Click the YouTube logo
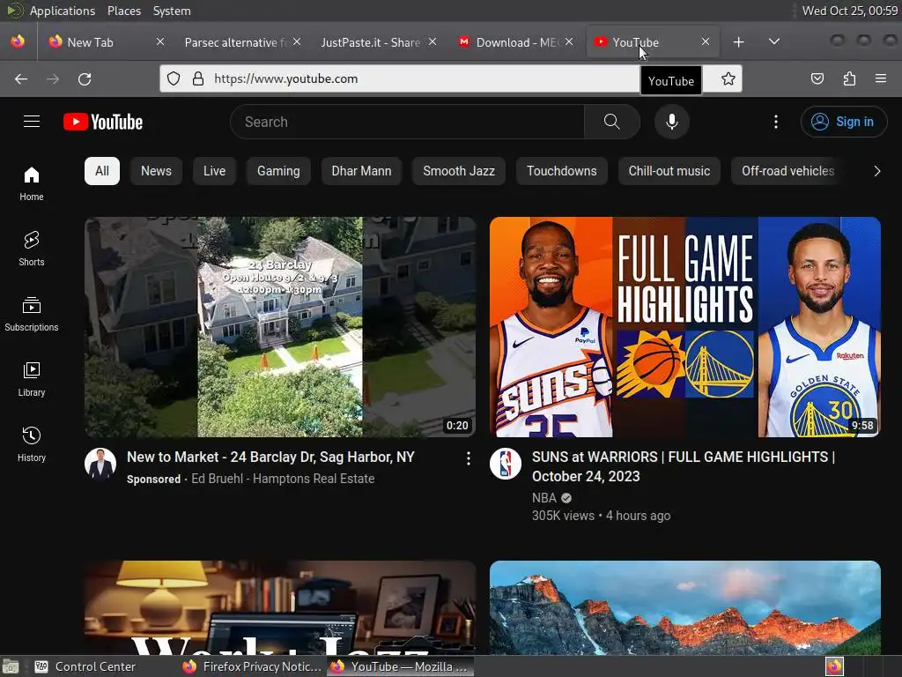 click(103, 122)
